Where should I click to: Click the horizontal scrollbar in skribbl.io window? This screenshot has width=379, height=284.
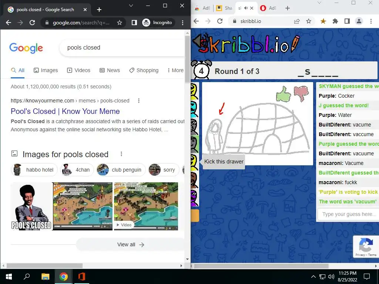pos(261,266)
